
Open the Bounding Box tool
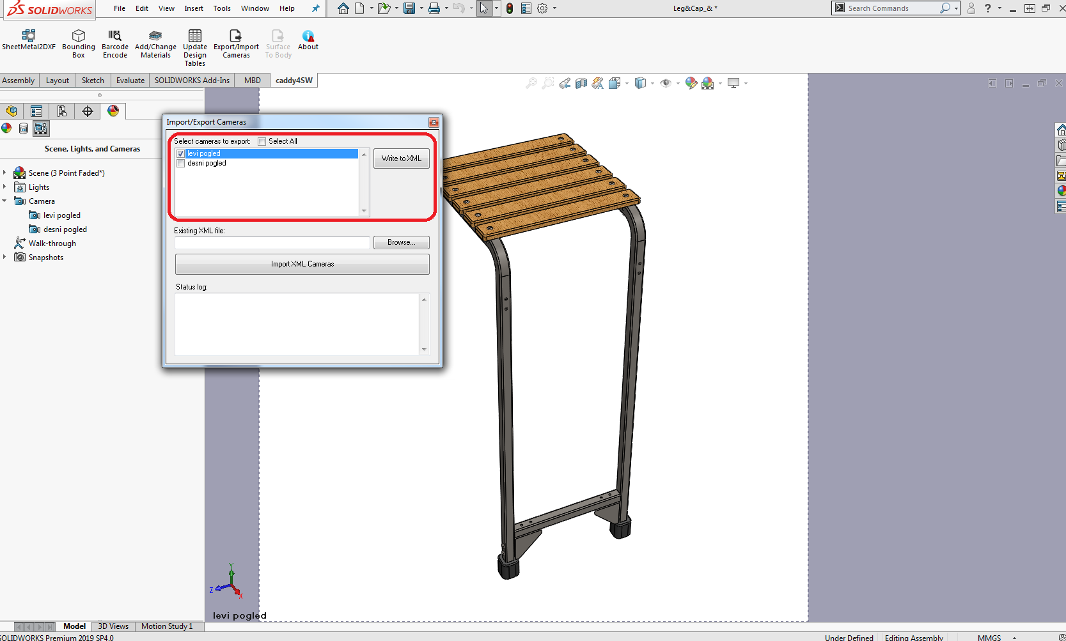pos(79,36)
